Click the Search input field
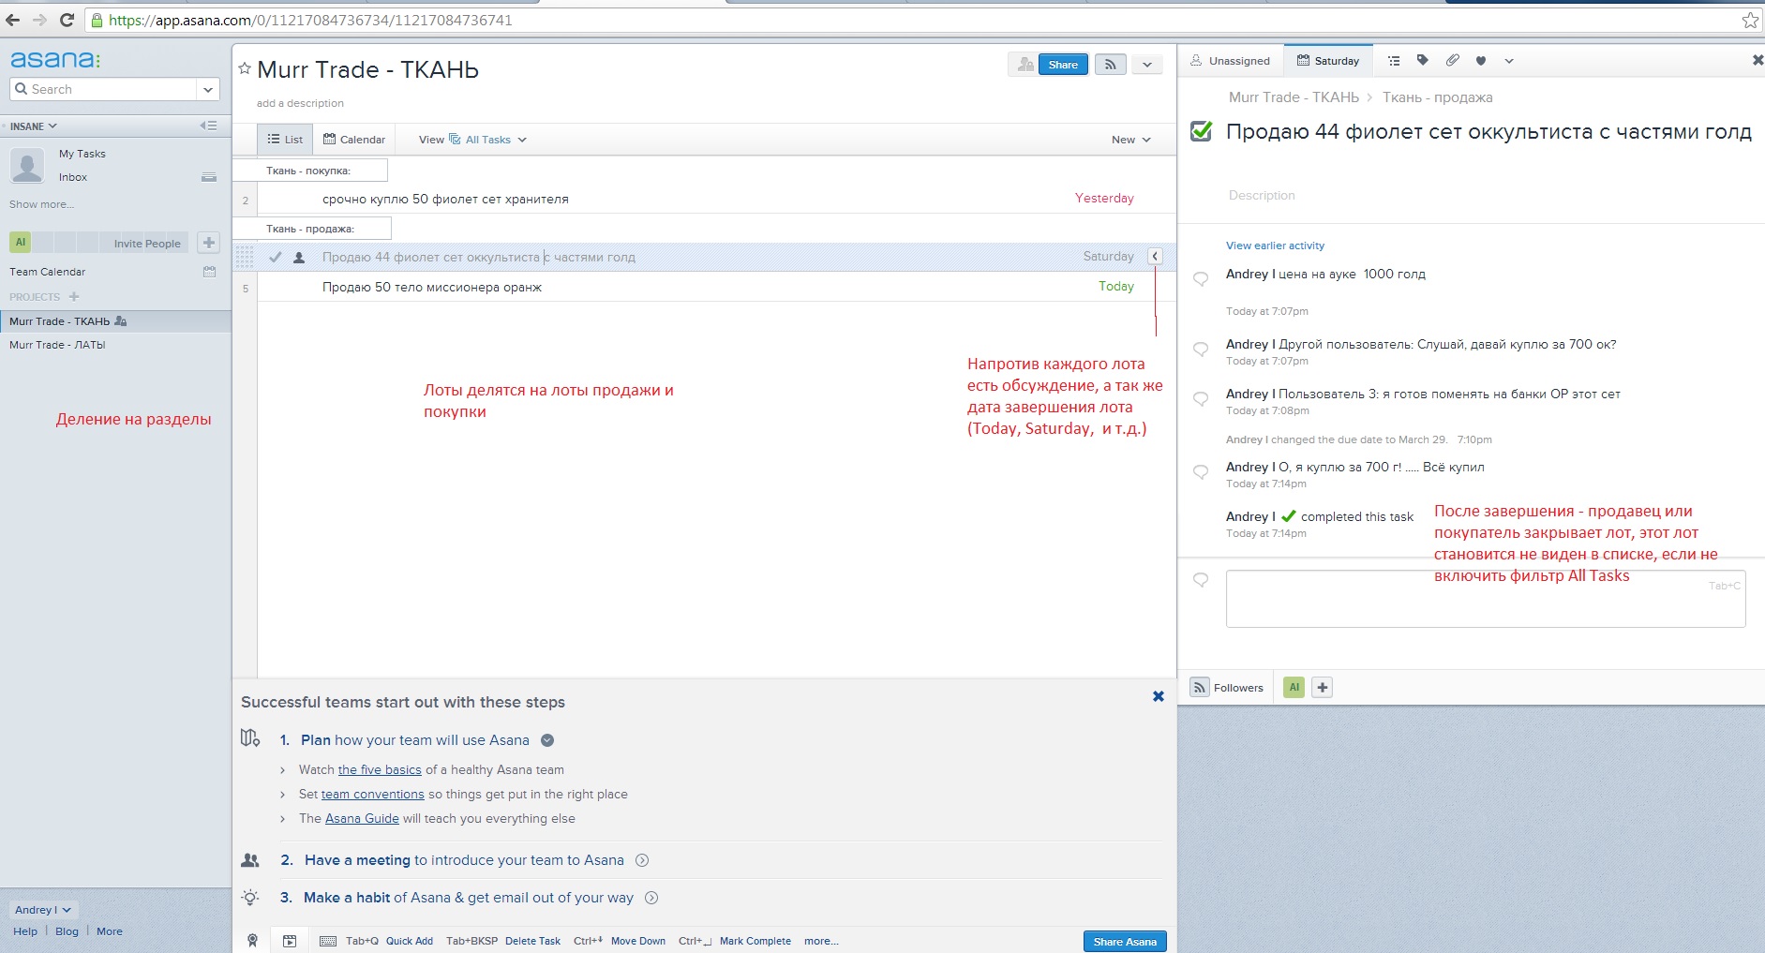Viewport: 1765px width, 953px height. (x=103, y=90)
